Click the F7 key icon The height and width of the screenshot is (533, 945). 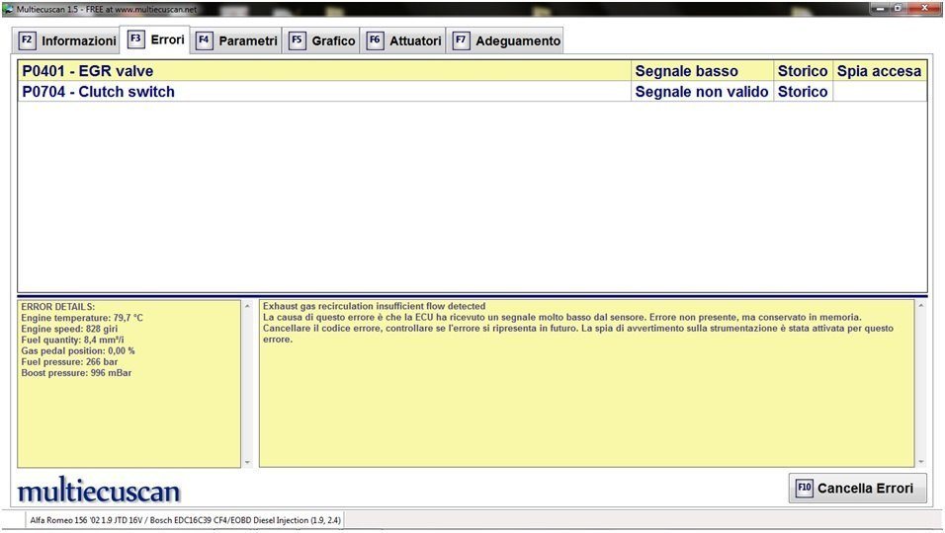(x=461, y=40)
